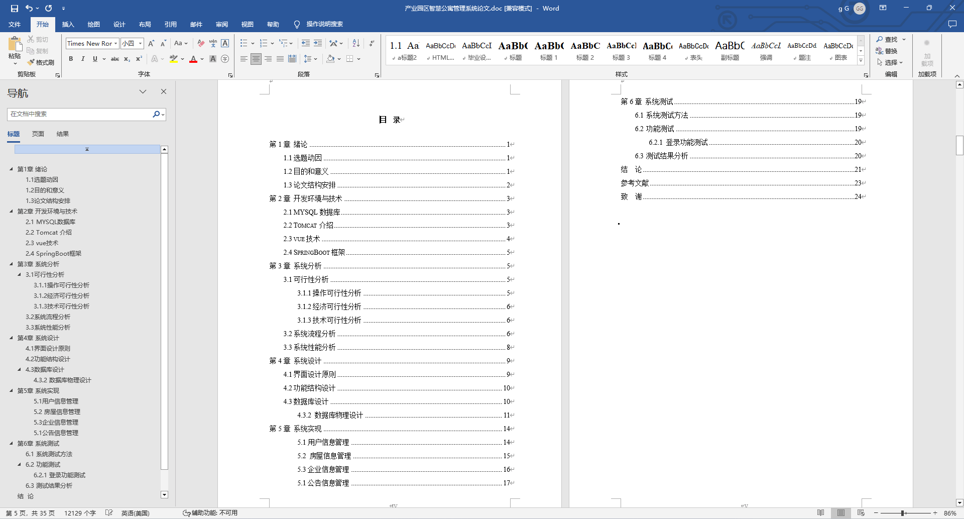The height and width of the screenshot is (519, 964).
Task: Switch to the 布局 ribbon tab
Action: tap(145, 24)
